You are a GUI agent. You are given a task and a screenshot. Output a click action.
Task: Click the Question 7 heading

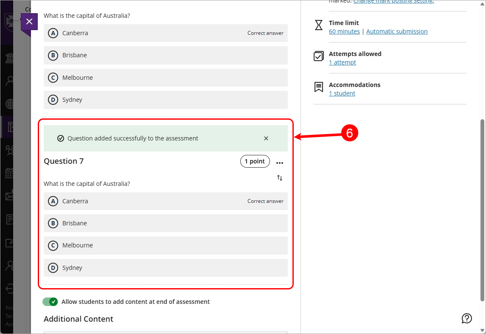point(64,161)
